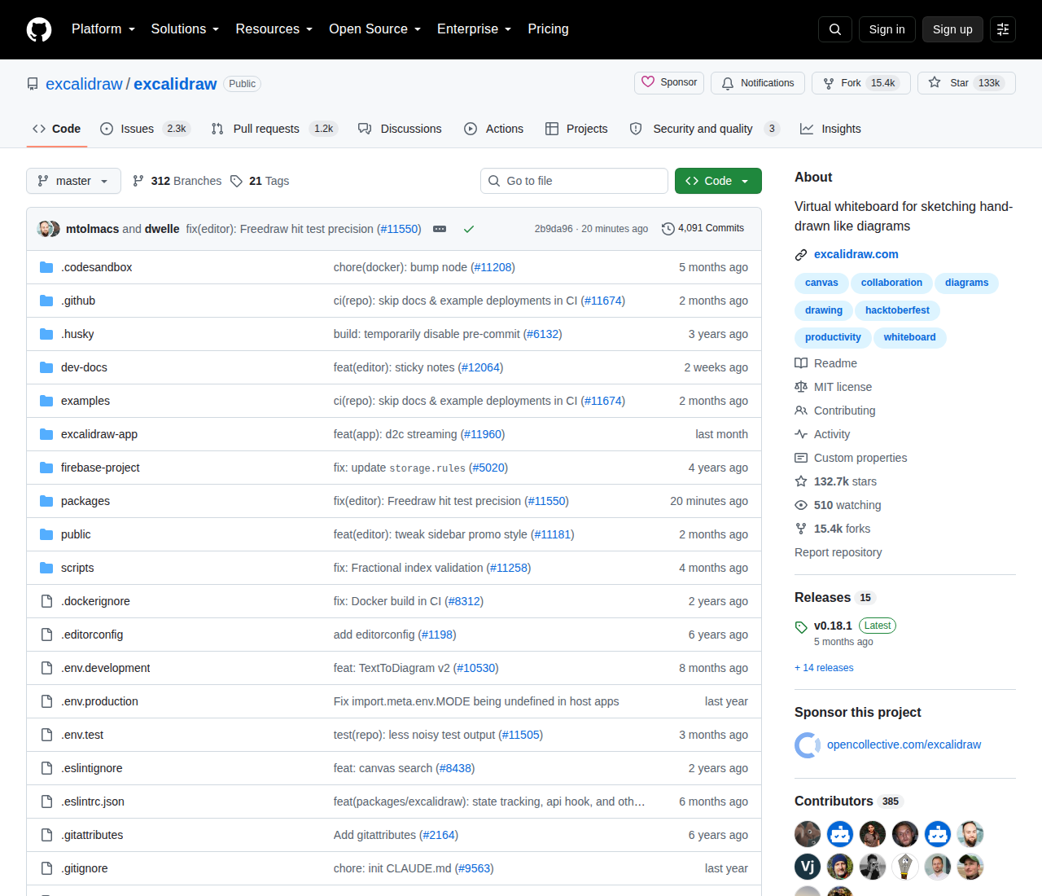The height and width of the screenshot is (896, 1042).
Task: Click the Sponsor heart button
Action: [x=669, y=82]
